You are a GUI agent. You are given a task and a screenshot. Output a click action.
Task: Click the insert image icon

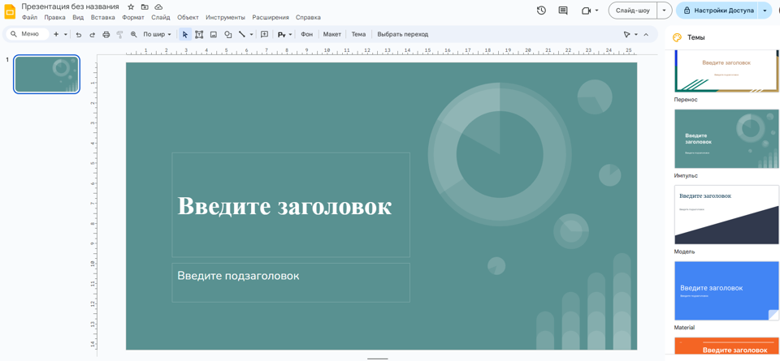[x=214, y=35]
